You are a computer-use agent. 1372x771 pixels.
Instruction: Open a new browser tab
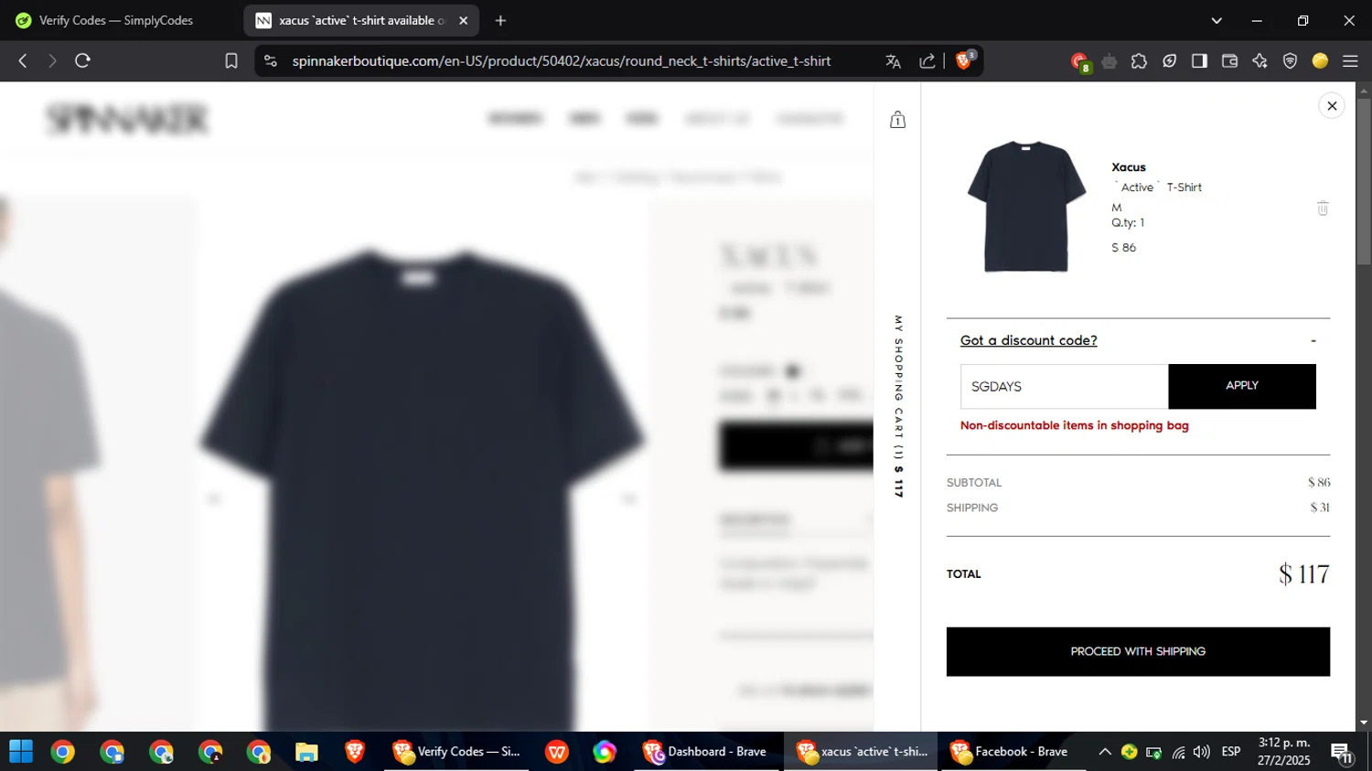click(x=500, y=20)
